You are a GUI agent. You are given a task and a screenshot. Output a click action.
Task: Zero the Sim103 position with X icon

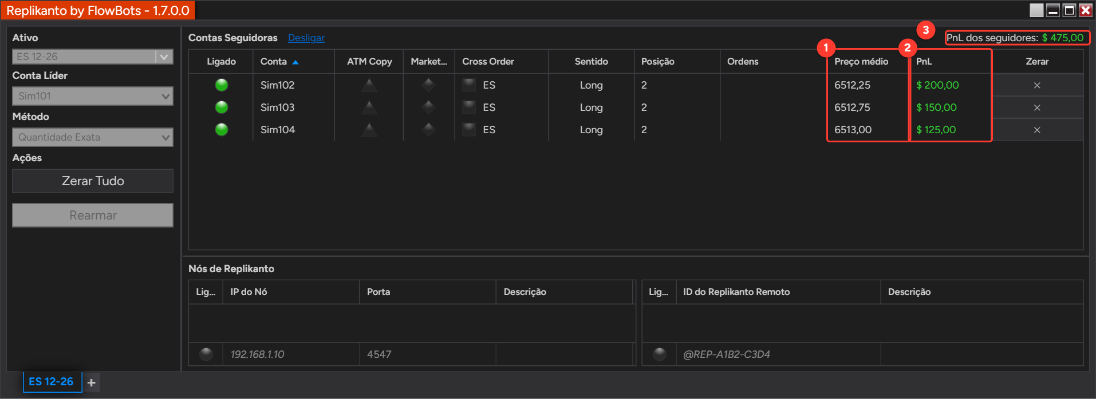pyautogui.click(x=1037, y=107)
